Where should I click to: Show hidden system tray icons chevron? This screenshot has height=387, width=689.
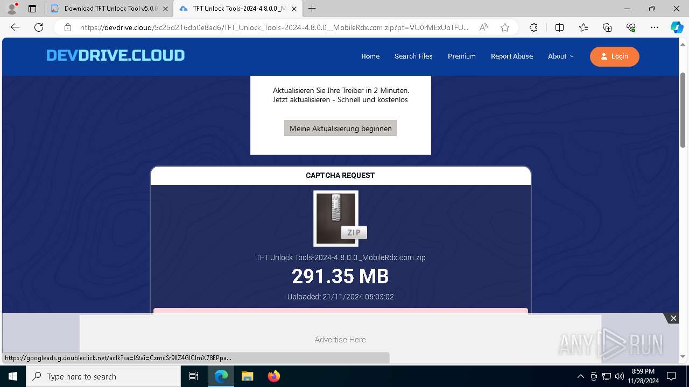click(x=580, y=376)
